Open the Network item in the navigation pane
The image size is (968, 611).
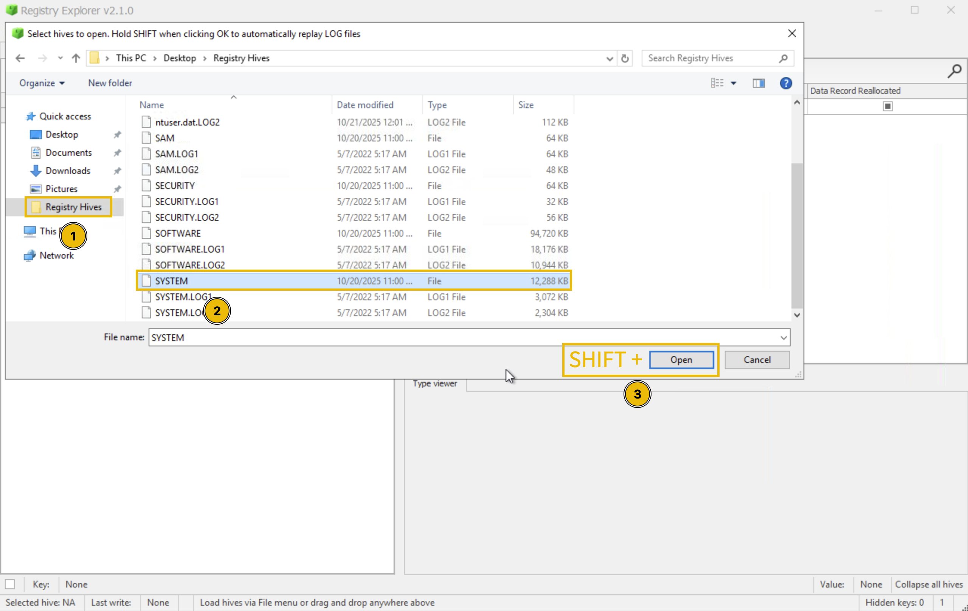(57, 255)
